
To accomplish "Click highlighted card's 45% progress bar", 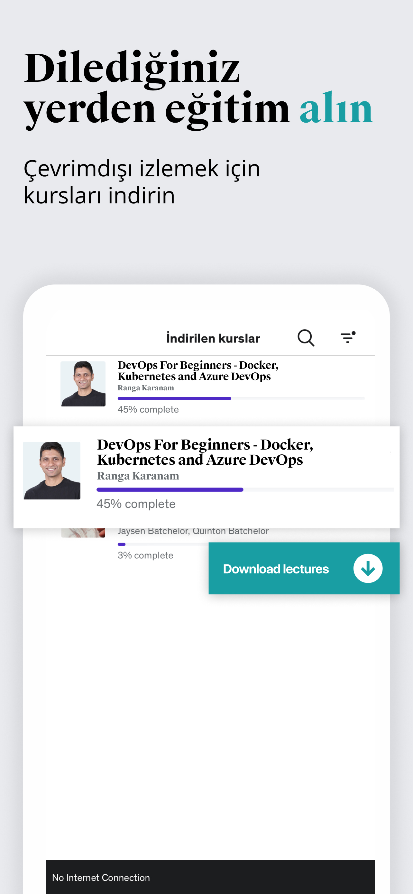I will click(245, 490).
